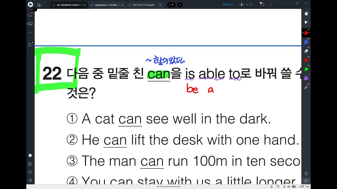Click the corner handle below the back button

(35, 9)
